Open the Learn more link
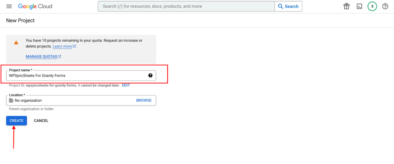This screenshot has height=164, width=394. click(x=62, y=46)
